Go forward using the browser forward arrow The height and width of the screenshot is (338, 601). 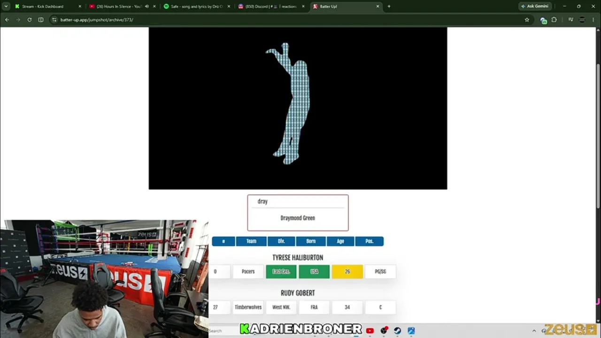[18, 20]
